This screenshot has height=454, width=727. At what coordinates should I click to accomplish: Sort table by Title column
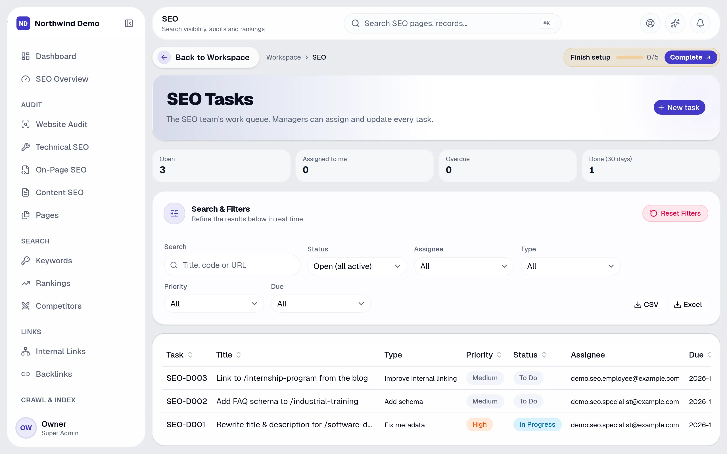[x=228, y=355]
